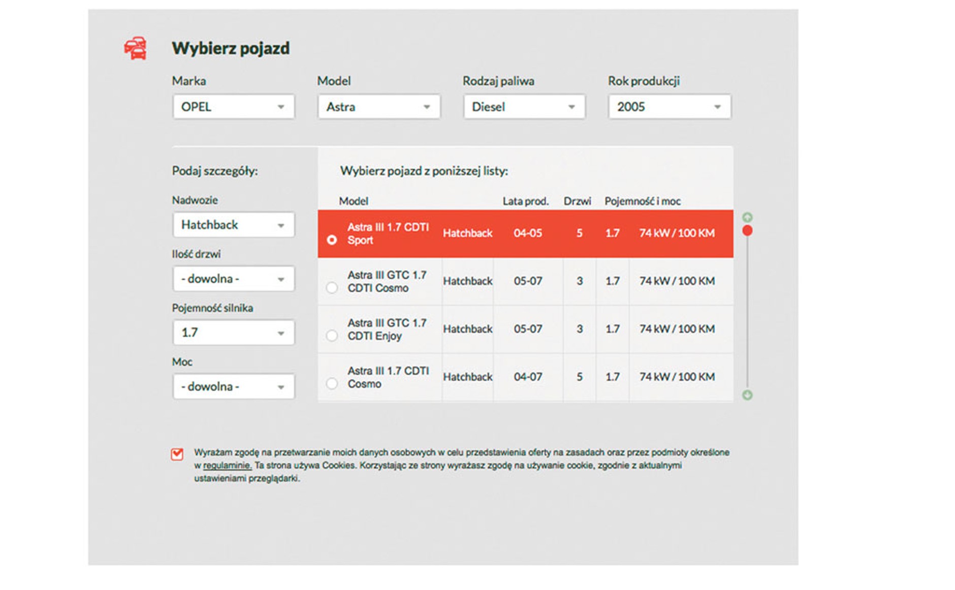Screen dimensions: 955x590
Task: Open the Rodzaj paliwa dropdown showing Diesel
Action: tap(524, 107)
